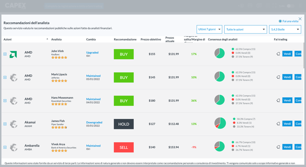
Task: Click the Fai trading column header
Action: coord(281,40)
